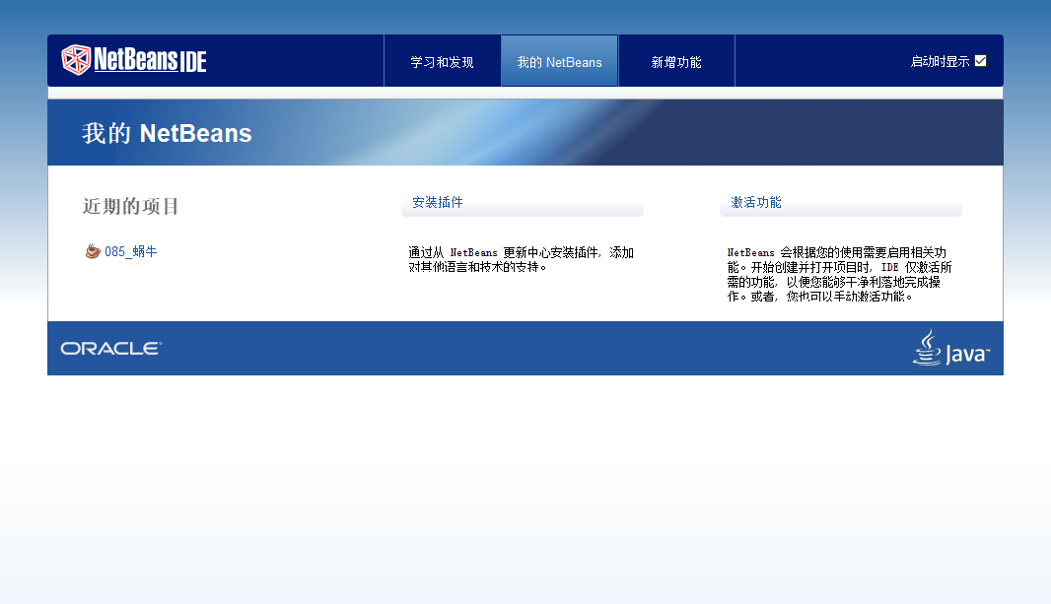The height and width of the screenshot is (604, 1051).
Task: Open recent project 085_蜗牛
Action: pyautogui.click(x=131, y=252)
